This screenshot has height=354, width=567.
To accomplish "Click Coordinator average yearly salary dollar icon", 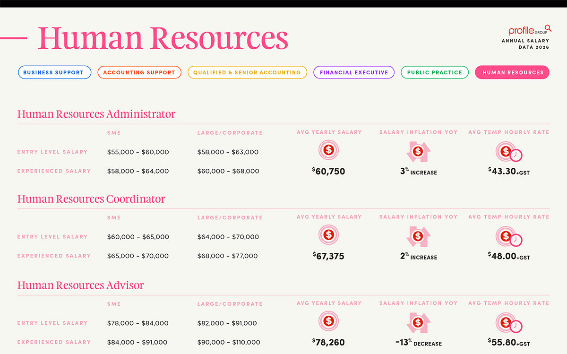I will (329, 235).
